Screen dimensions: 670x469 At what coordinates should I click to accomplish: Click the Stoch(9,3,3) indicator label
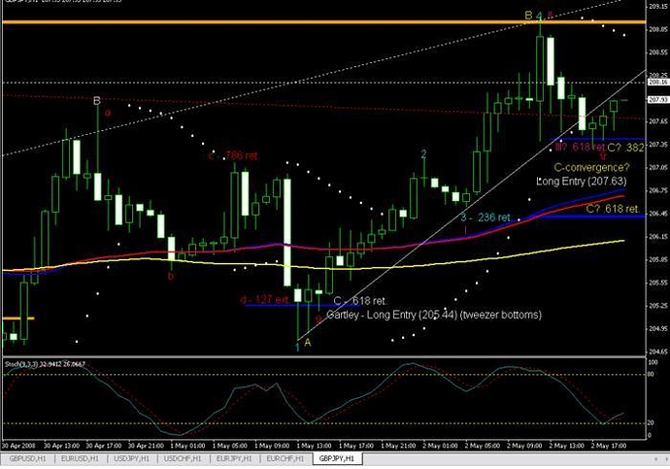(45, 364)
